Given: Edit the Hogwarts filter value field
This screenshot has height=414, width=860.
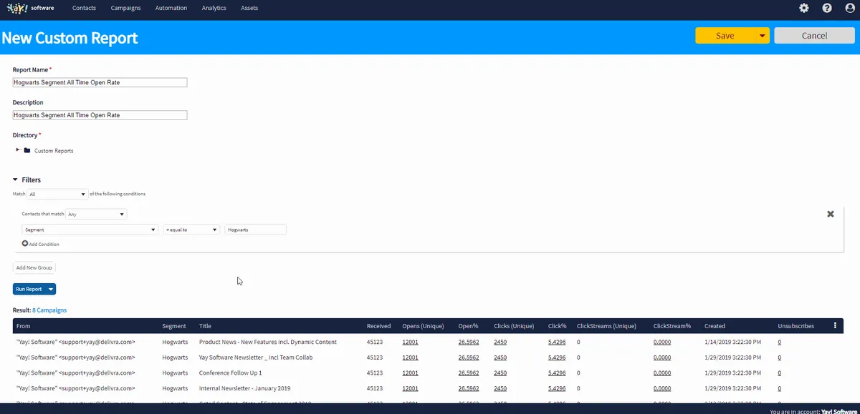Looking at the screenshot, I should tap(255, 230).
